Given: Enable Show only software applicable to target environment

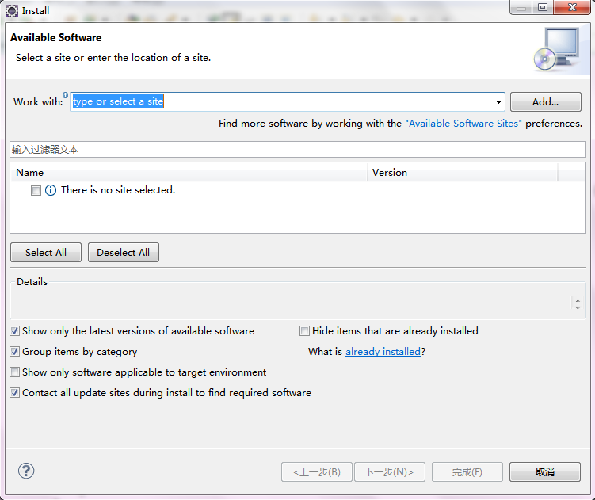Looking at the screenshot, I should [x=15, y=372].
